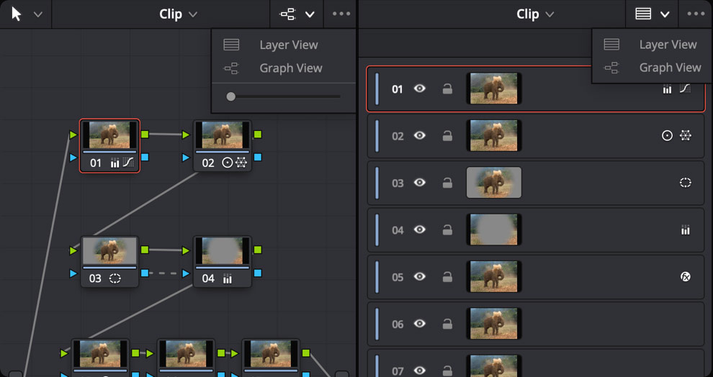Open the pointer tool dropdown chevron
713x377 pixels.
38,14
